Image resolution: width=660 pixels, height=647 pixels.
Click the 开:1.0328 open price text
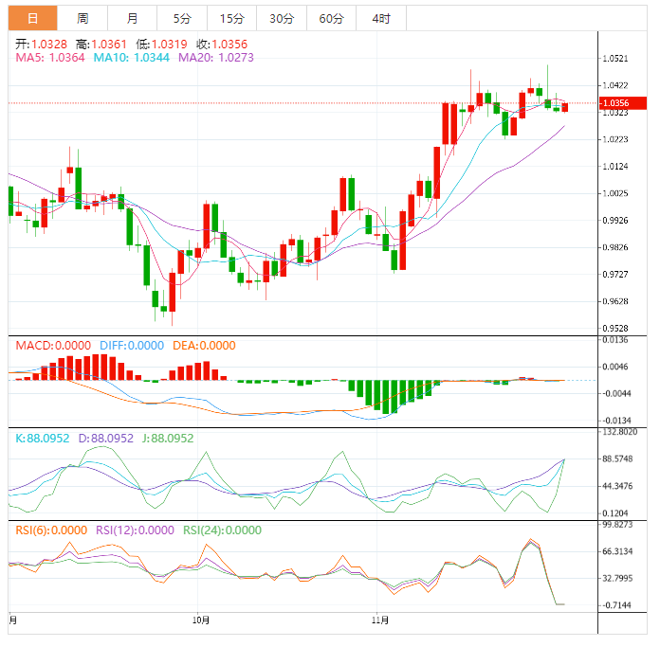pos(42,45)
